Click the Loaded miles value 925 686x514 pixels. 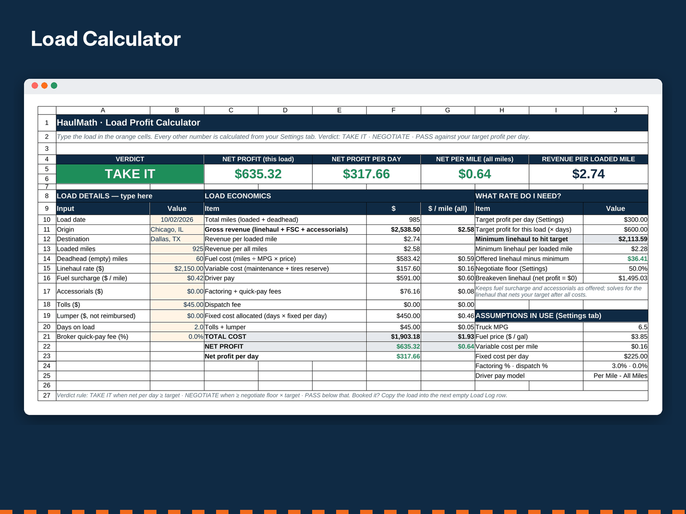[177, 249]
